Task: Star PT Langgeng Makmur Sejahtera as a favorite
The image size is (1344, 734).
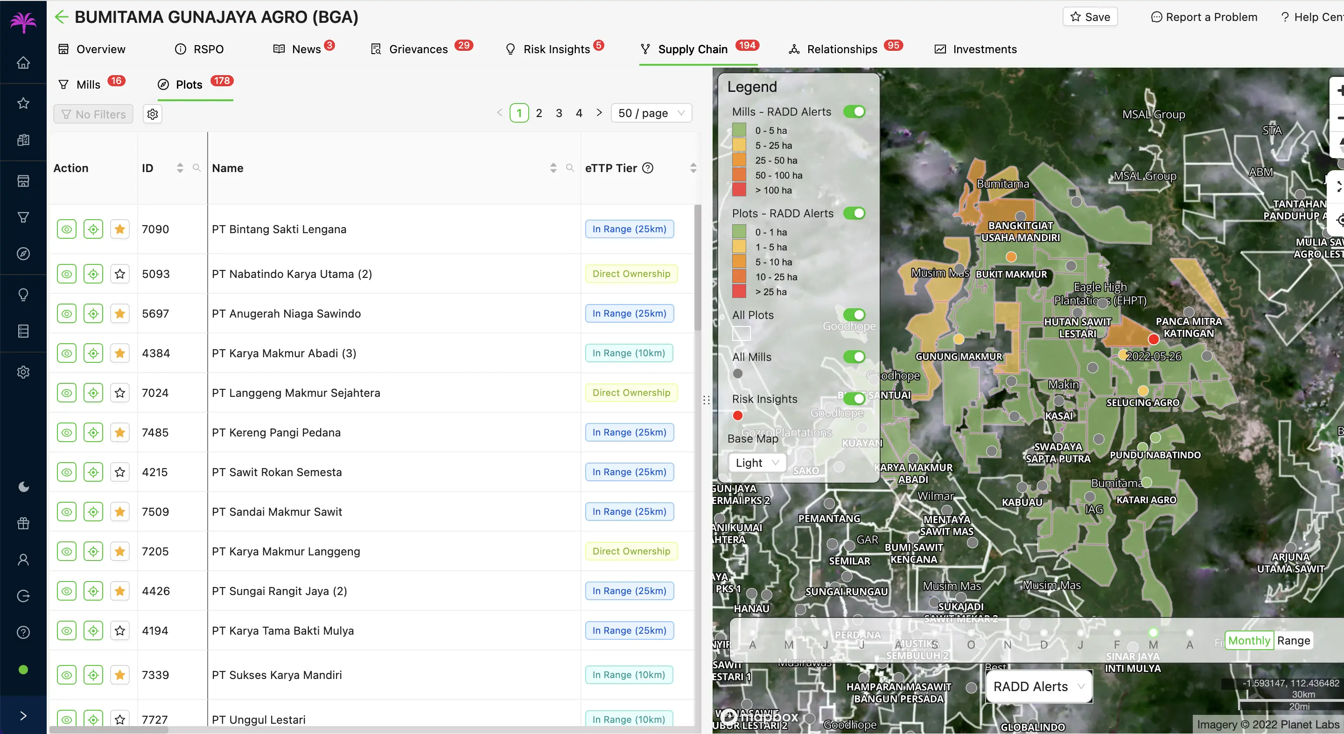Action: click(120, 393)
